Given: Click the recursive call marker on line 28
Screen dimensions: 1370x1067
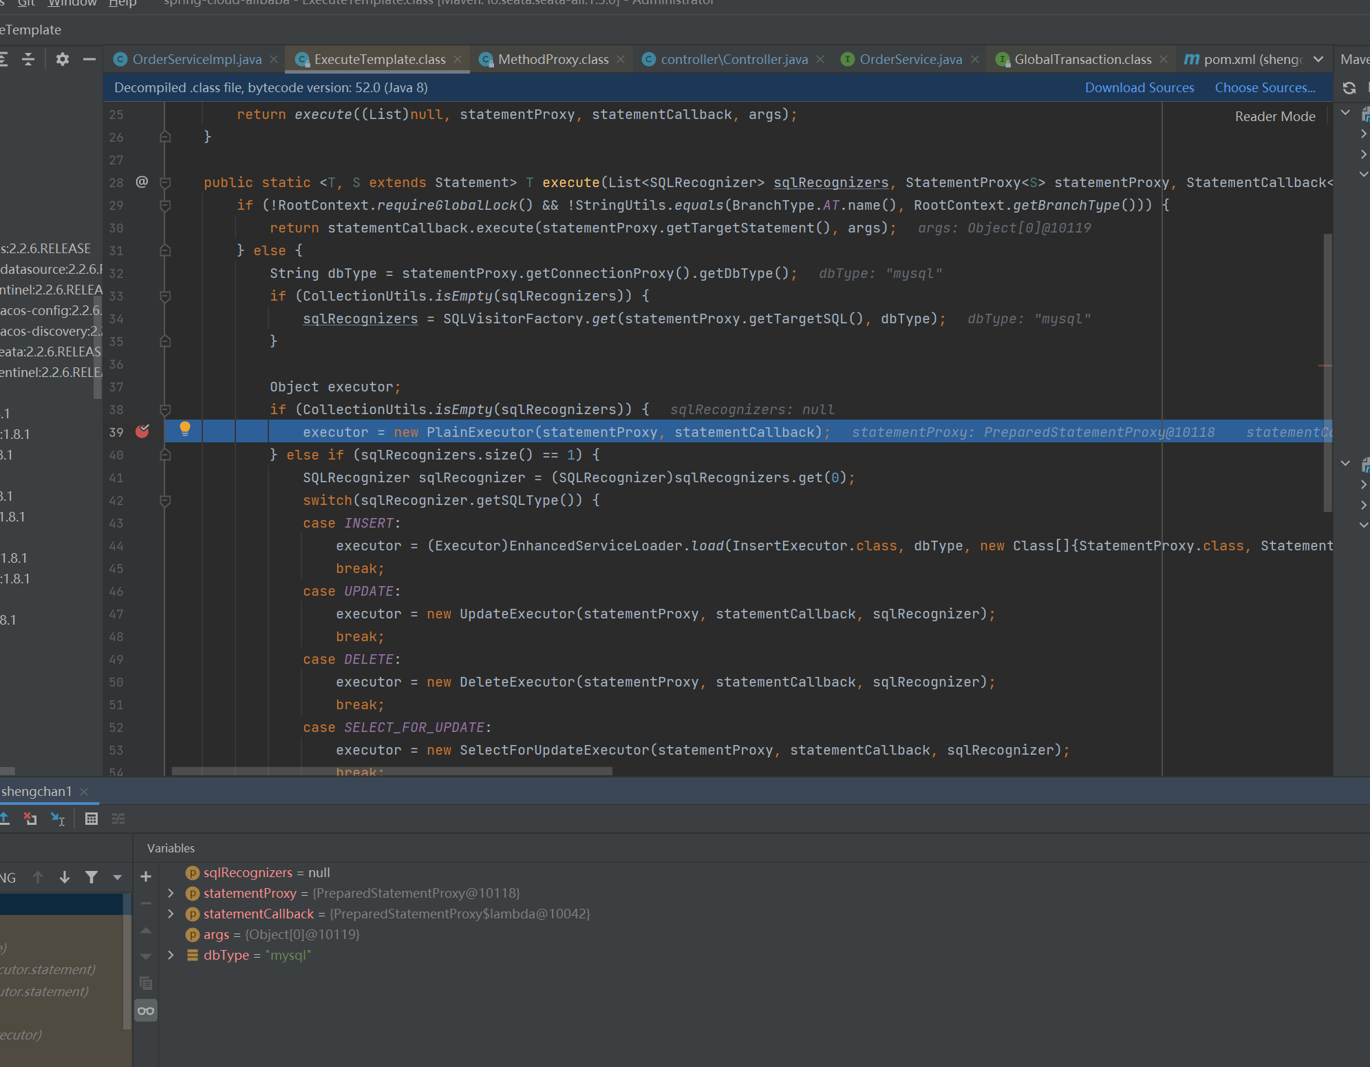Looking at the screenshot, I should click(142, 182).
